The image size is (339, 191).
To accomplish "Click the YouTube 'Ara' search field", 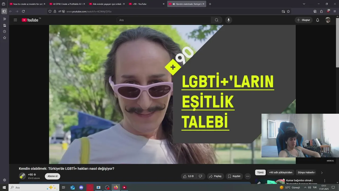I will click(x=164, y=20).
